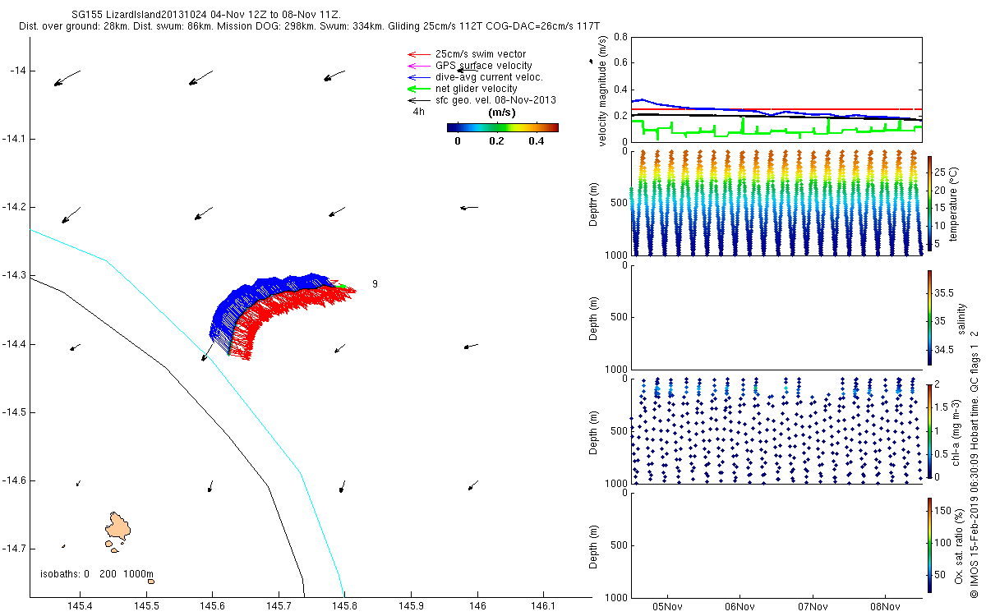Viewport: 986px width, 616px height.
Task: Click the '146.1' longitude tick label
Action: pyautogui.click(x=543, y=605)
